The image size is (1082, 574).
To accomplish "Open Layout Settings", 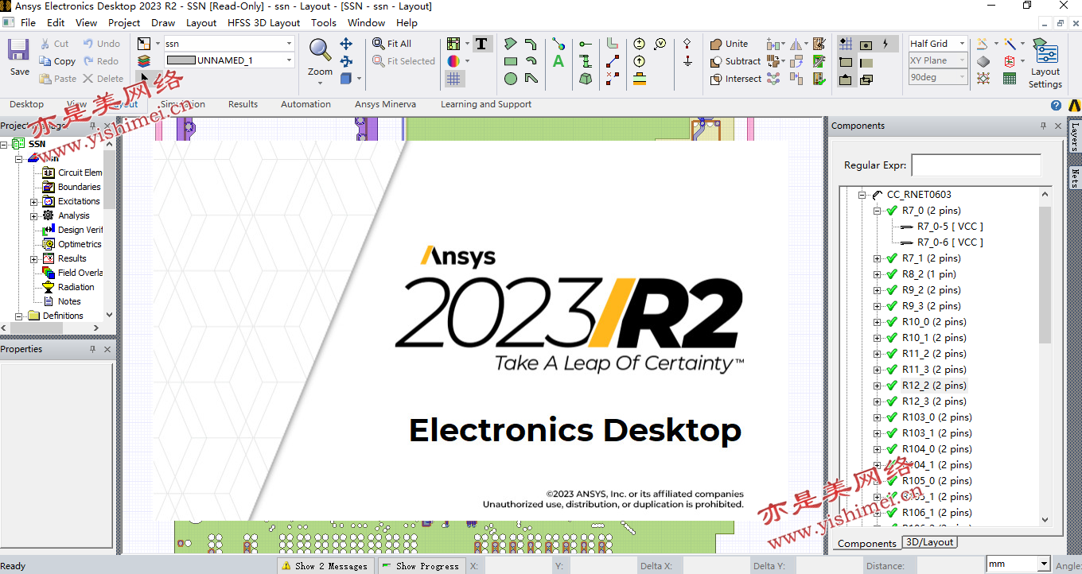I will coord(1045,63).
